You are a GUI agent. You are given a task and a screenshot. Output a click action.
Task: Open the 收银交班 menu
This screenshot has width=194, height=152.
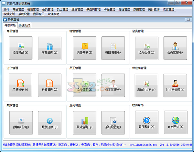[x=9, y=14]
